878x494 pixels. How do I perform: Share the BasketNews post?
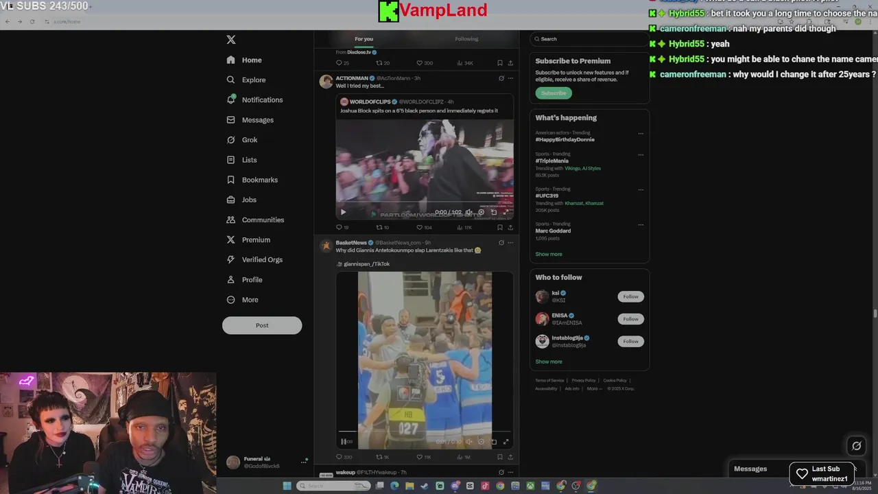pyautogui.click(x=510, y=457)
